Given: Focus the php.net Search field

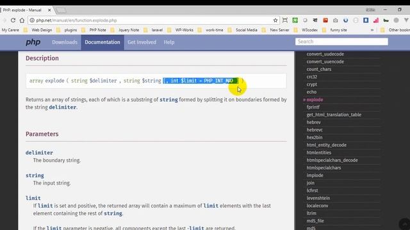Looking at the screenshot, I should pyautogui.click(x=341, y=42).
